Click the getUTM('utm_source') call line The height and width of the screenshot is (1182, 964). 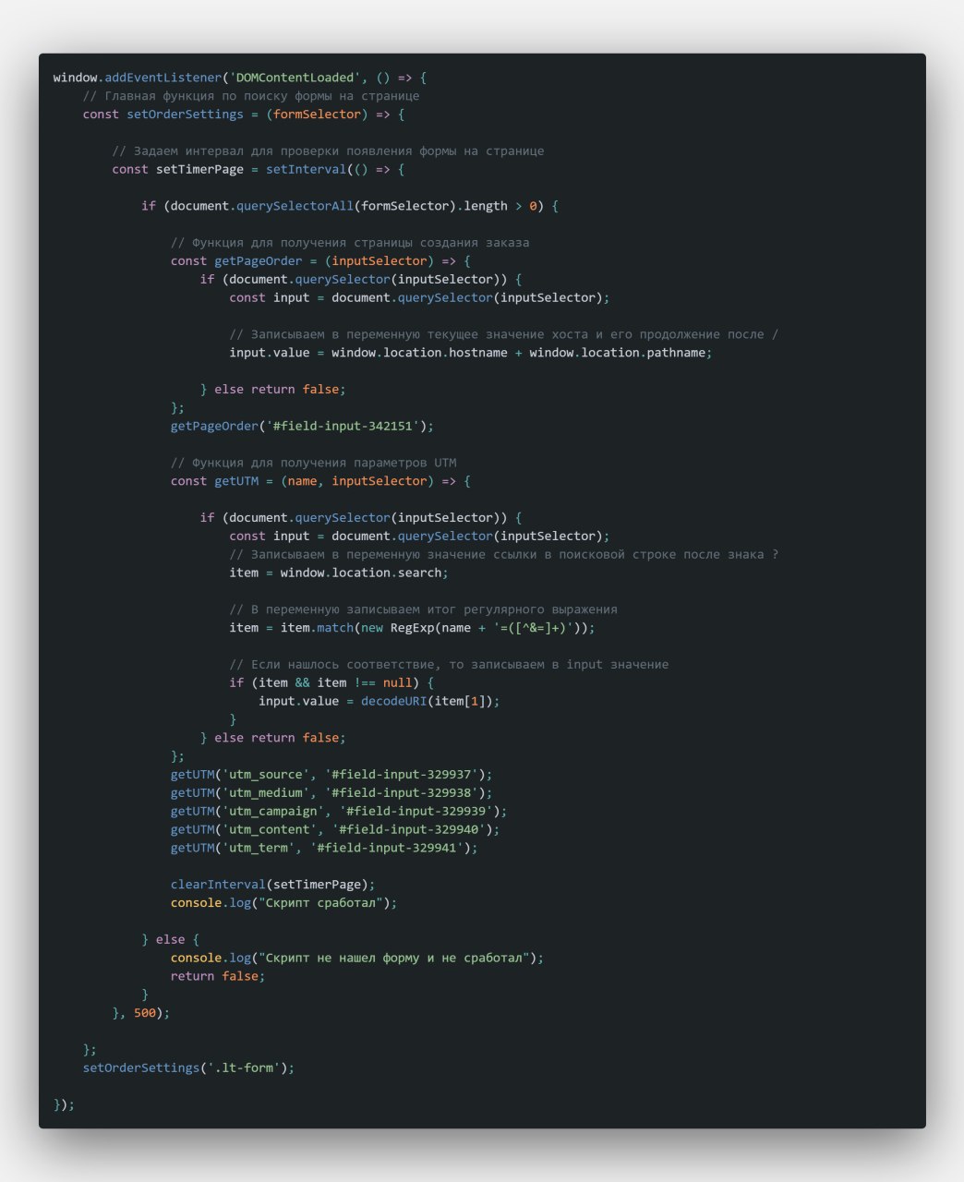point(331,774)
